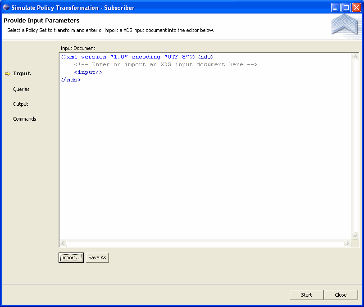
Task: Click inside the Input Document editor area
Action: tap(206, 146)
